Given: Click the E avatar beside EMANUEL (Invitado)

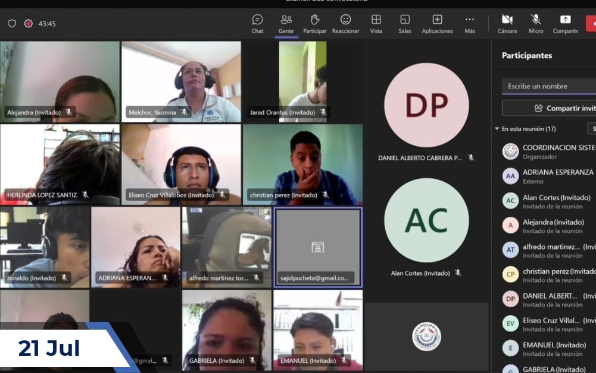Looking at the screenshot, I should pos(510,349).
